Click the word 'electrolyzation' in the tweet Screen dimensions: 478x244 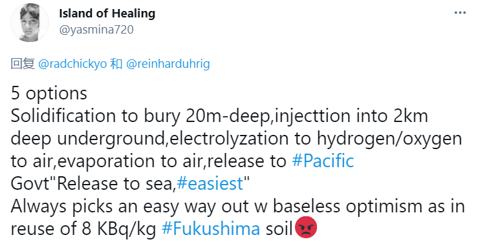pyautogui.click(x=227, y=138)
